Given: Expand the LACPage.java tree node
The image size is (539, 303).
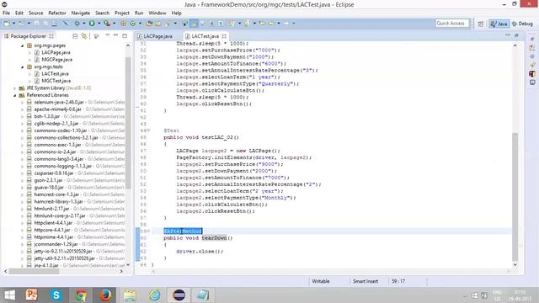Looking at the screenshot, I should [x=29, y=52].
